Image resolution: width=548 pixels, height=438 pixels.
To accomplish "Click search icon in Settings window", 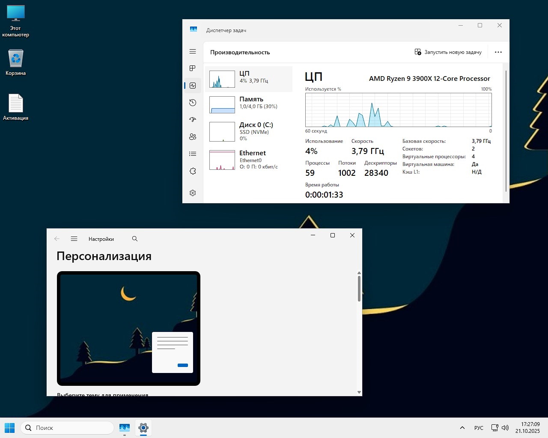I will [x=135, y=239].
